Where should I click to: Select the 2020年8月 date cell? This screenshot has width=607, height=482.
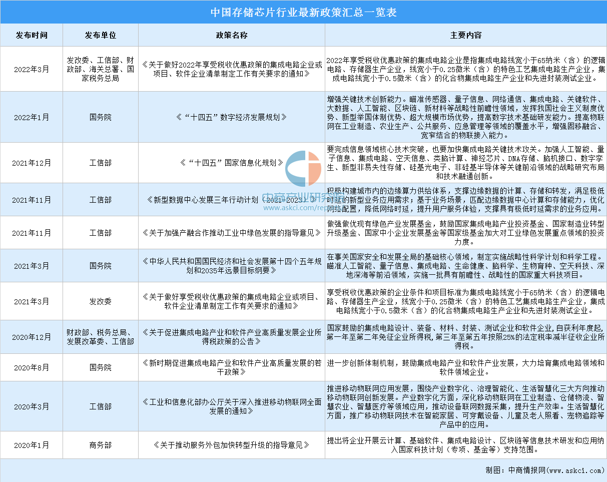(32, 367)
